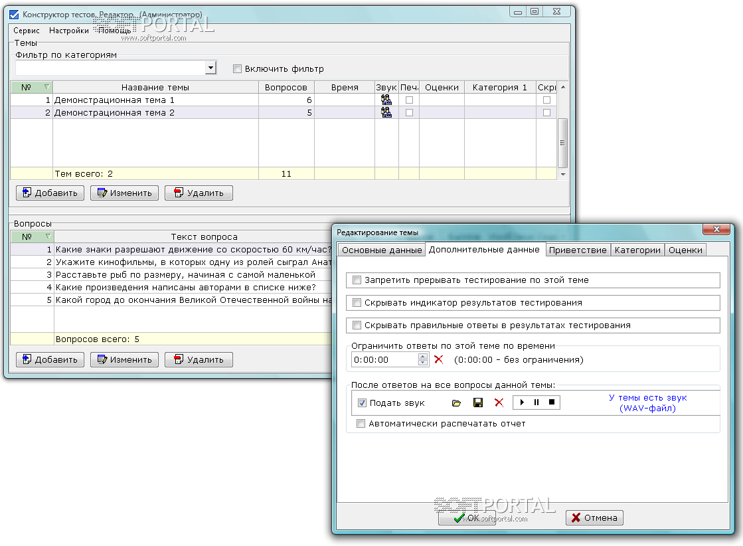This screenshot has height=546, width=743.
Task: Click Вопросов column header
Action: coord(286,87)
